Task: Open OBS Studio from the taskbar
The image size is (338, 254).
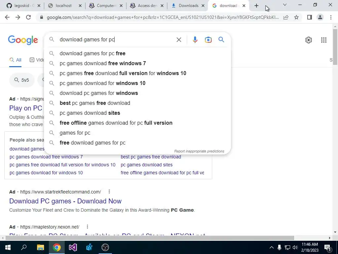Action: click(x=105, y=247)
